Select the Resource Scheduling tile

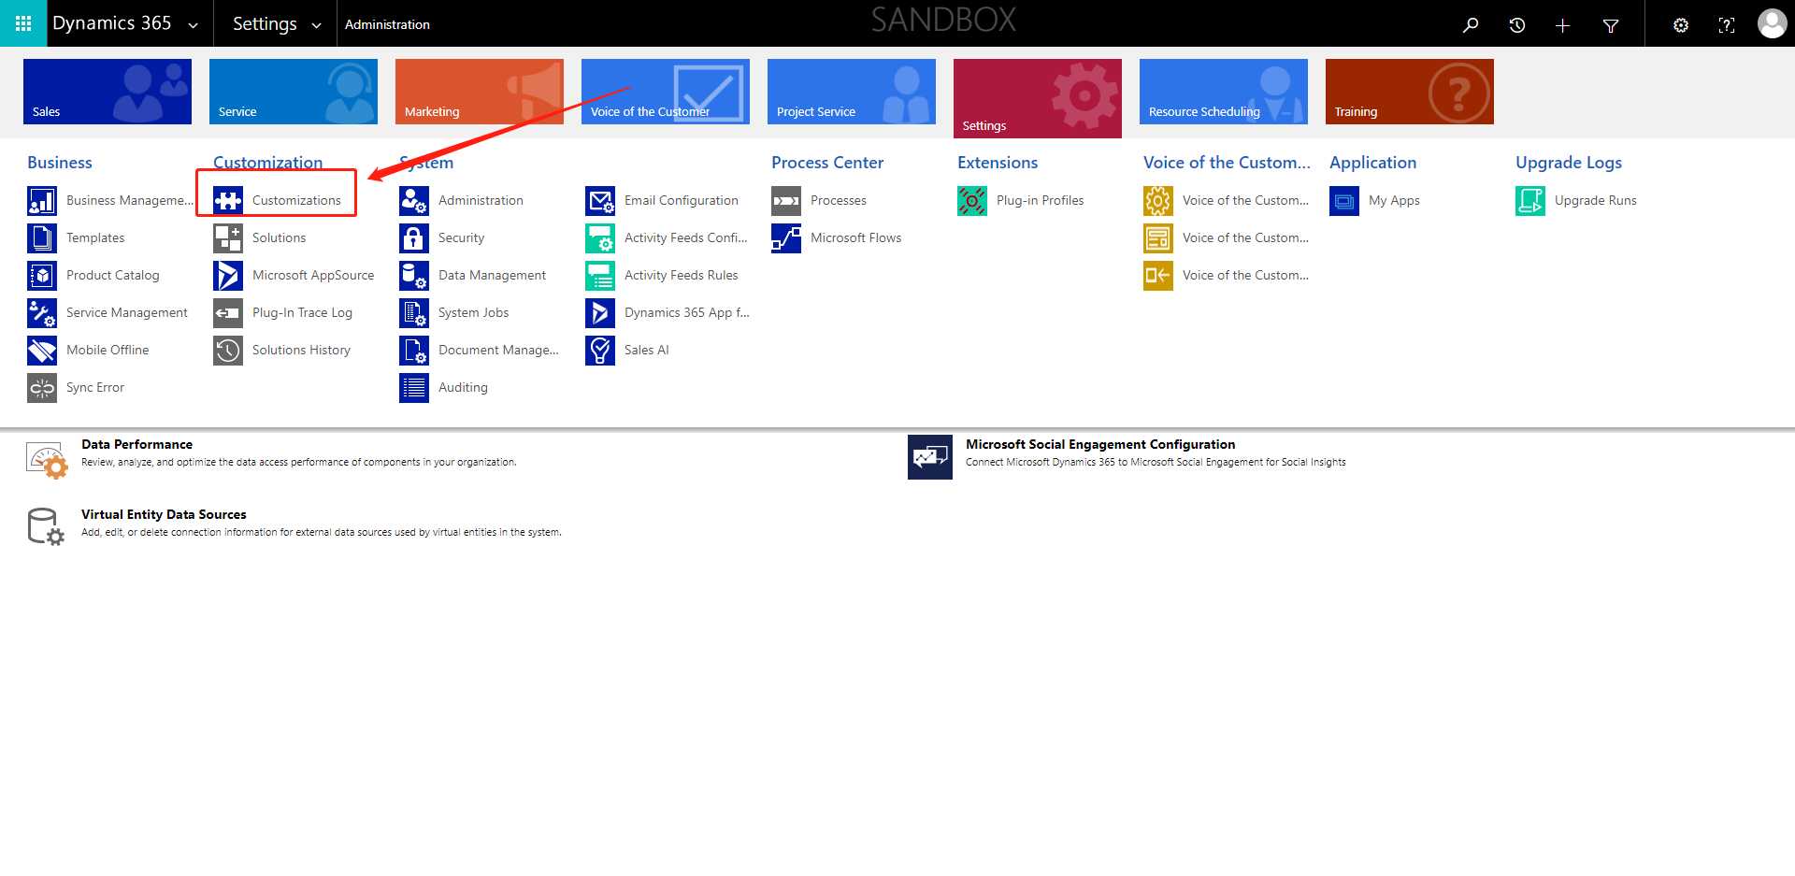click(1224, 92)
